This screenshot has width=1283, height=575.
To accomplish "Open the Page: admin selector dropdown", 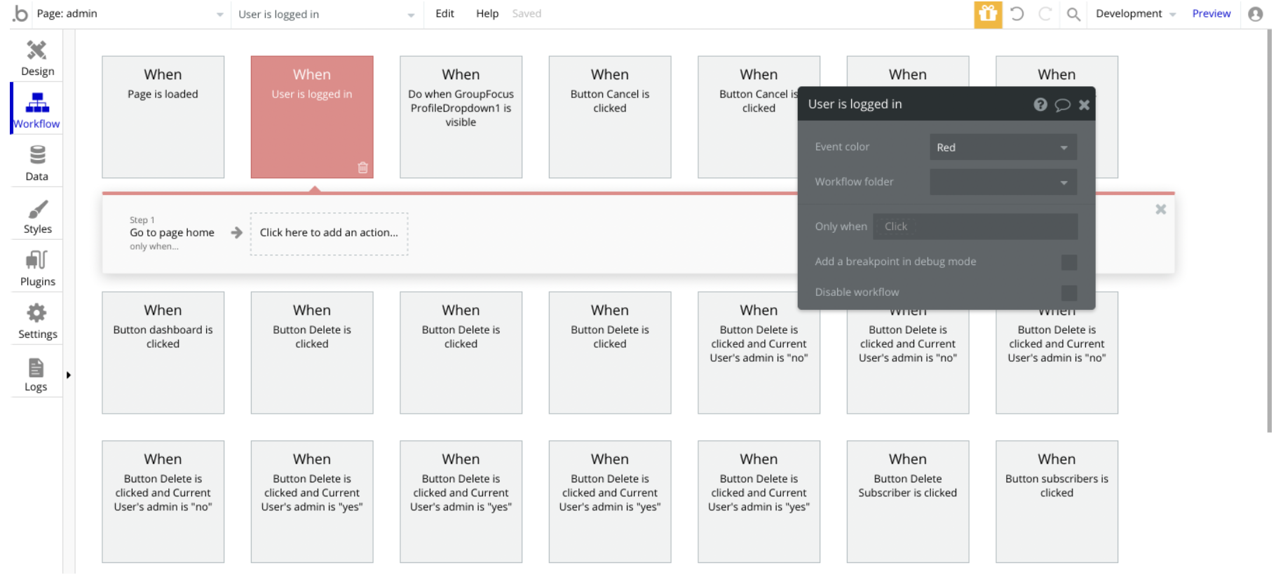I will pos(130,14).
